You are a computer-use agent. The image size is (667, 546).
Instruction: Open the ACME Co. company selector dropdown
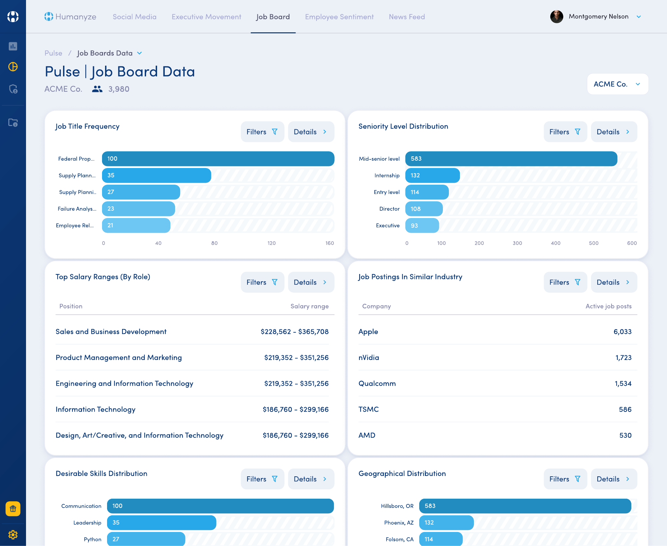point(618,84)
